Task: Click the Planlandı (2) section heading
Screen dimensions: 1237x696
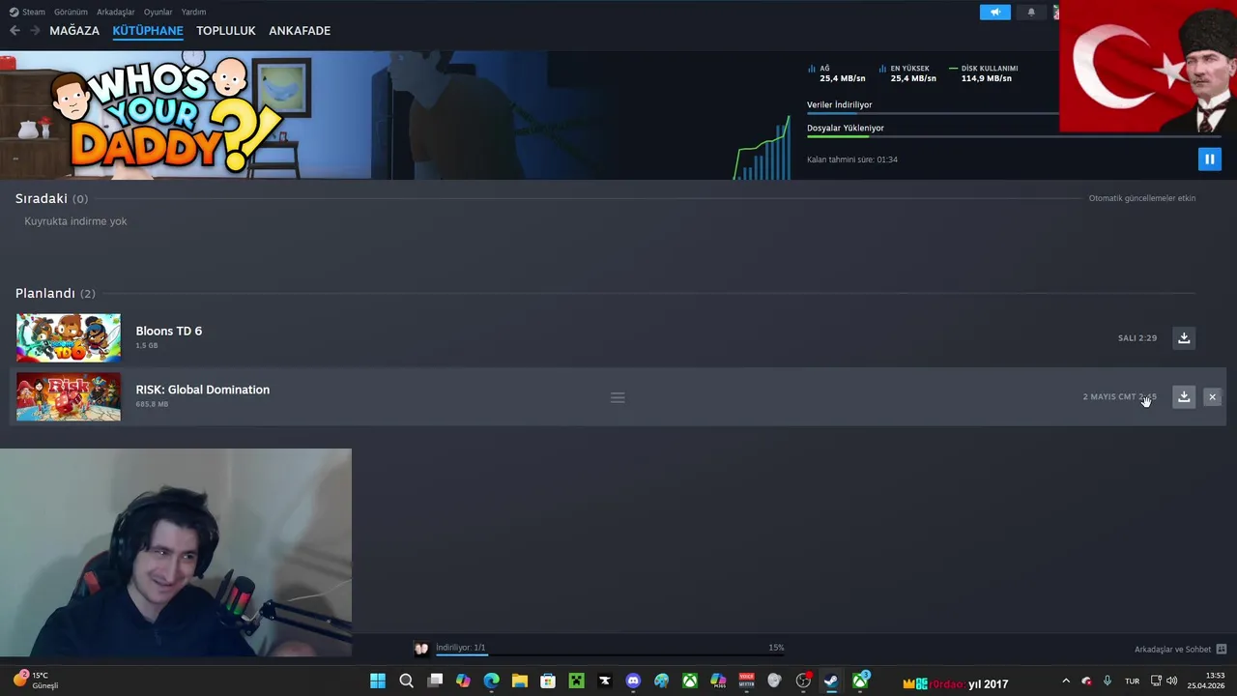Action: pos(55,293)
